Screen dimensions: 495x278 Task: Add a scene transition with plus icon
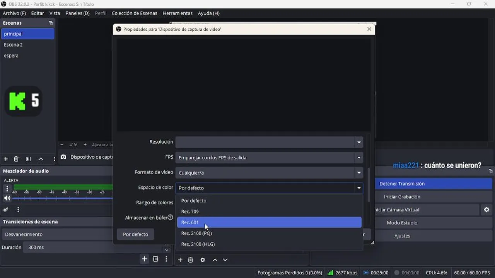pos(144,259)
